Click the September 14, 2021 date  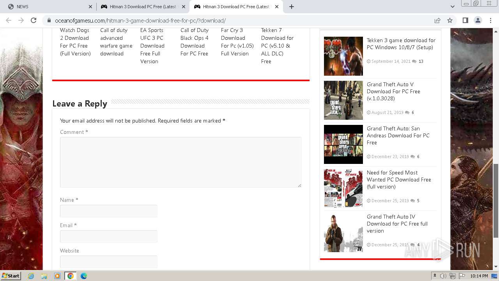(391, 61)
